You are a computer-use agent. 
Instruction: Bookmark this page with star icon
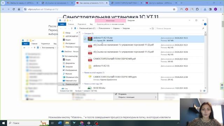pyautogui.click(x=174, y=9)
